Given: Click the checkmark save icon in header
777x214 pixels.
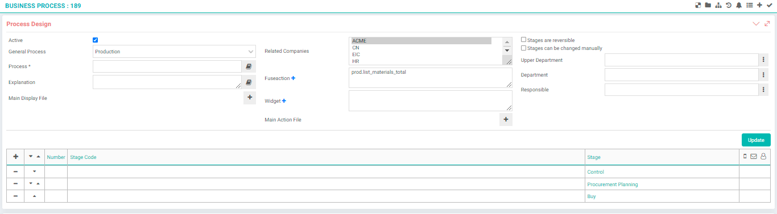Looking at the screenshot, I should (770, 5).
